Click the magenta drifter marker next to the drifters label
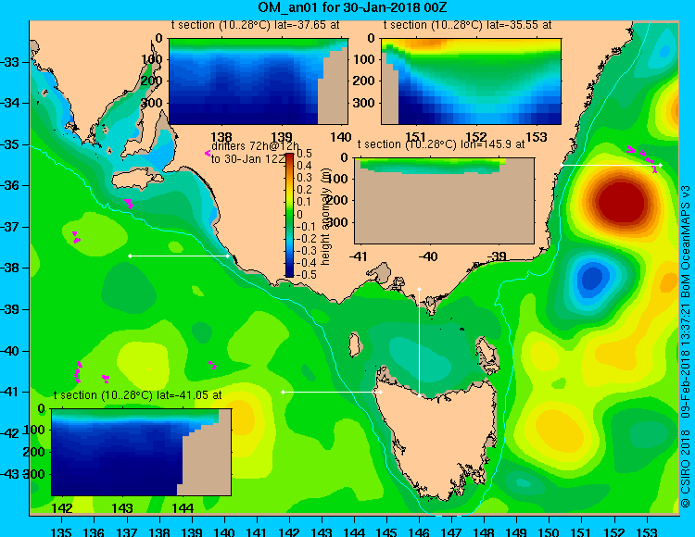The image size is (695, 537). tap(208, 153)
